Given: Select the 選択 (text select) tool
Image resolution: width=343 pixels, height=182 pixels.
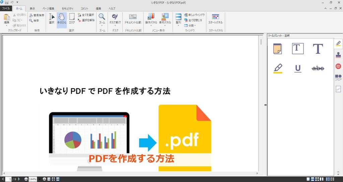Looking at the screenshot, I should coord(52,19).
